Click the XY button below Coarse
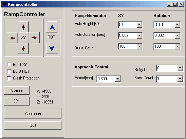 click(x=17, y=101)
